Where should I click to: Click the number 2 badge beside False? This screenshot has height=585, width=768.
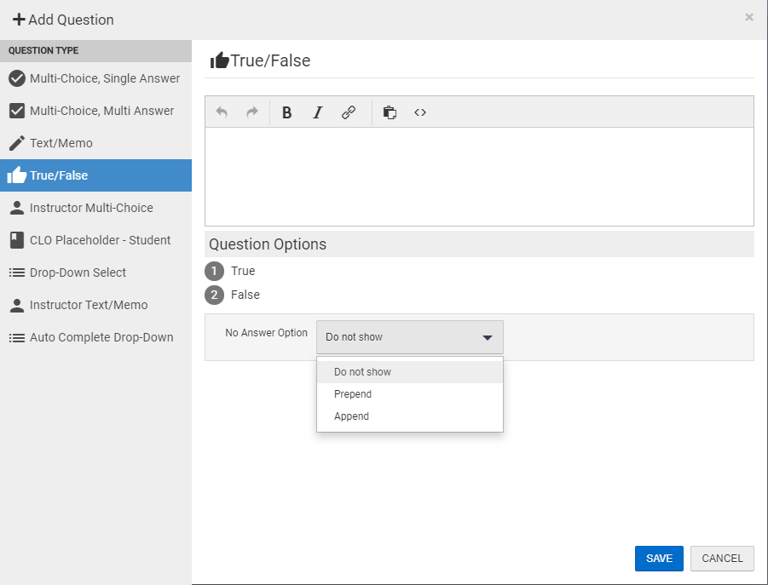coord(214,295)
